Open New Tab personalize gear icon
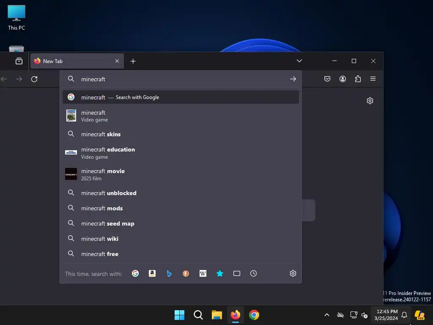This screenshot has width=433, height=325. pos(370,101)
